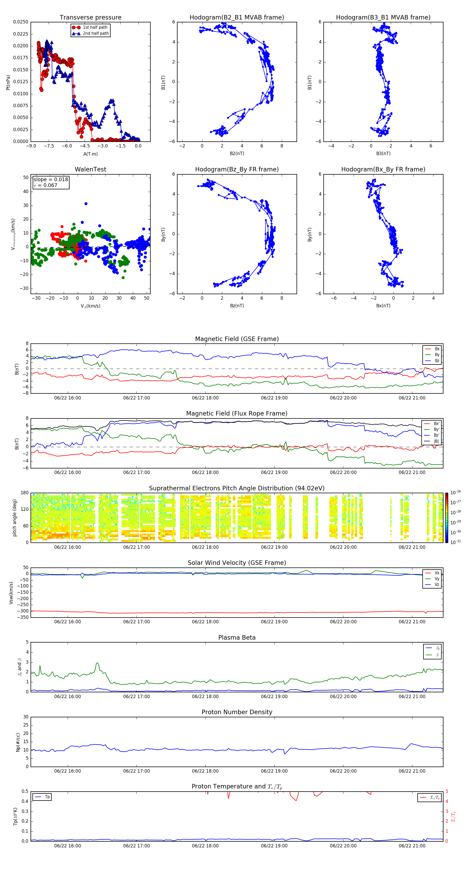Click '06/22 18:00' tick under GSE magnetic field

pyautogui.click(x=205, y=398)
